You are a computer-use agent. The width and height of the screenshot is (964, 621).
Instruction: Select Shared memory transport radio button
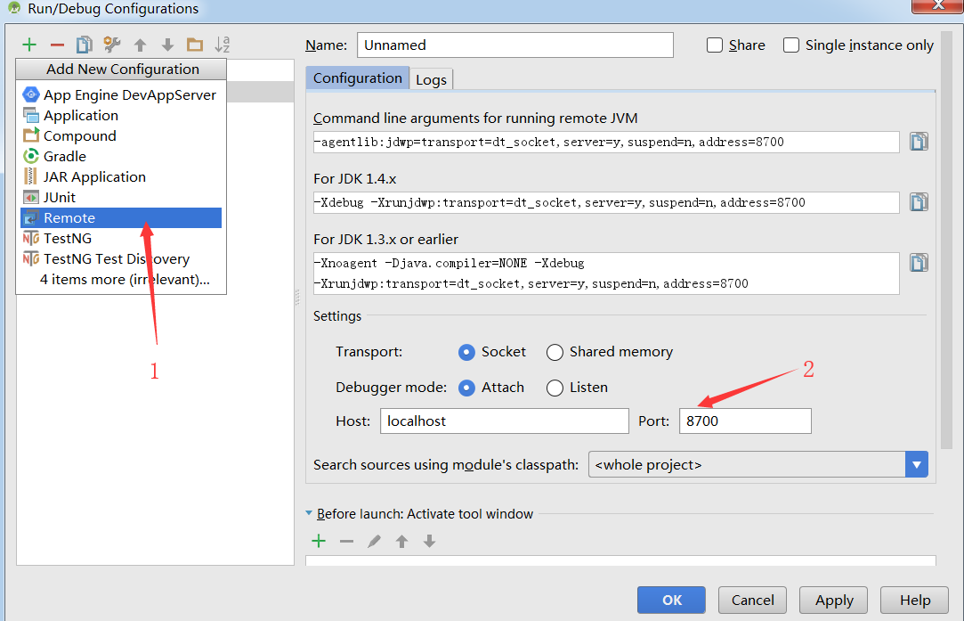[x=555, y=352]
